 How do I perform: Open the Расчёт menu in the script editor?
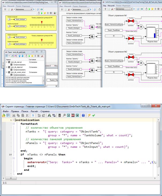pyautogui.click(x=34, y=111)
